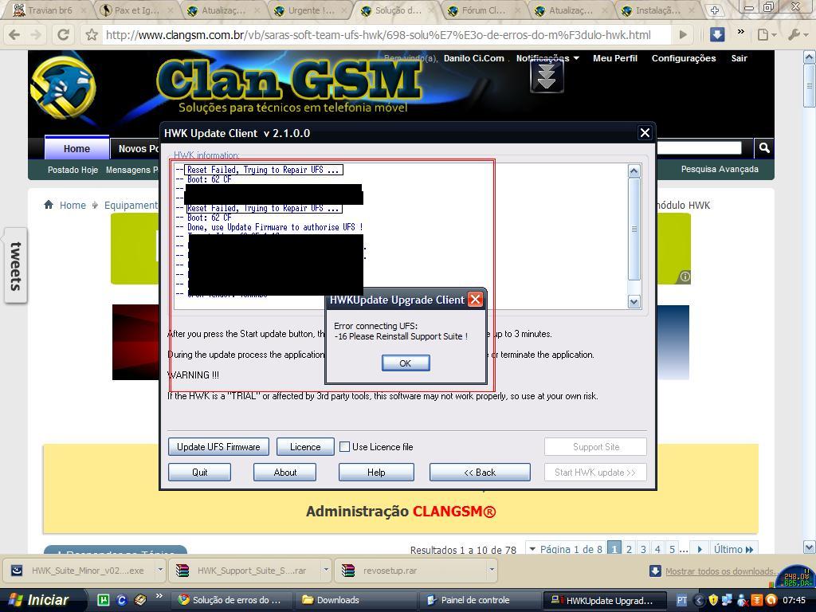
Task: Open the About button
Action: [285, 472]
